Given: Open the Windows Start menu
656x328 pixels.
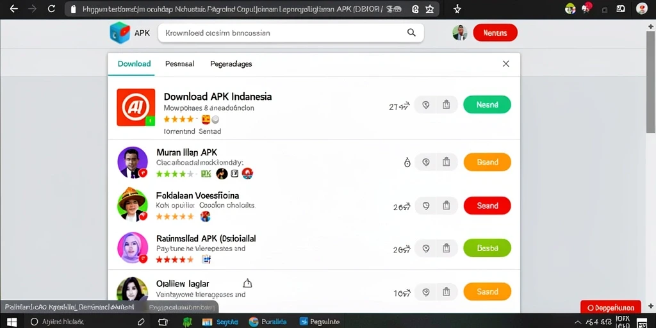Looking at the screenshot, I should tap(12, 322).
